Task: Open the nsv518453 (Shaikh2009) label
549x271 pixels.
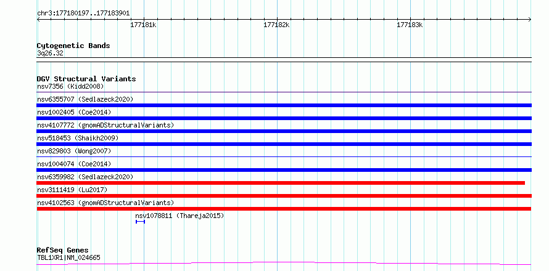Action: point(78,138)
